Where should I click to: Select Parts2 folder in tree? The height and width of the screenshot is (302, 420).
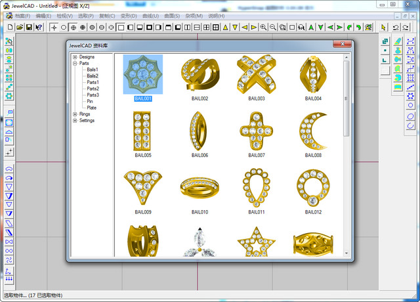click(x=93, y=89)
